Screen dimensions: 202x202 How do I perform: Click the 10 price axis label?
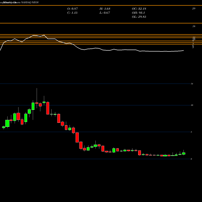(192, 105)
